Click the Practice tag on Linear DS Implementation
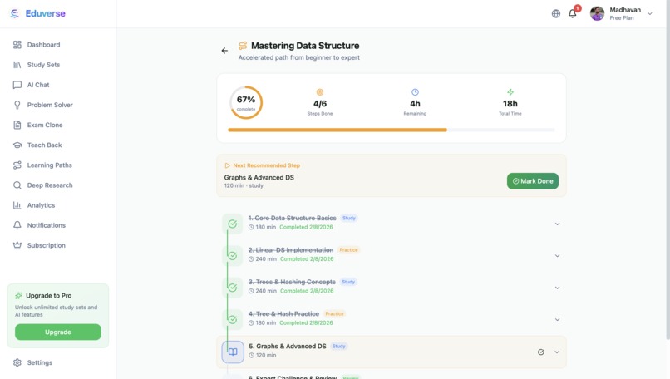Screen dimensions: 670x379 [348, 250]
